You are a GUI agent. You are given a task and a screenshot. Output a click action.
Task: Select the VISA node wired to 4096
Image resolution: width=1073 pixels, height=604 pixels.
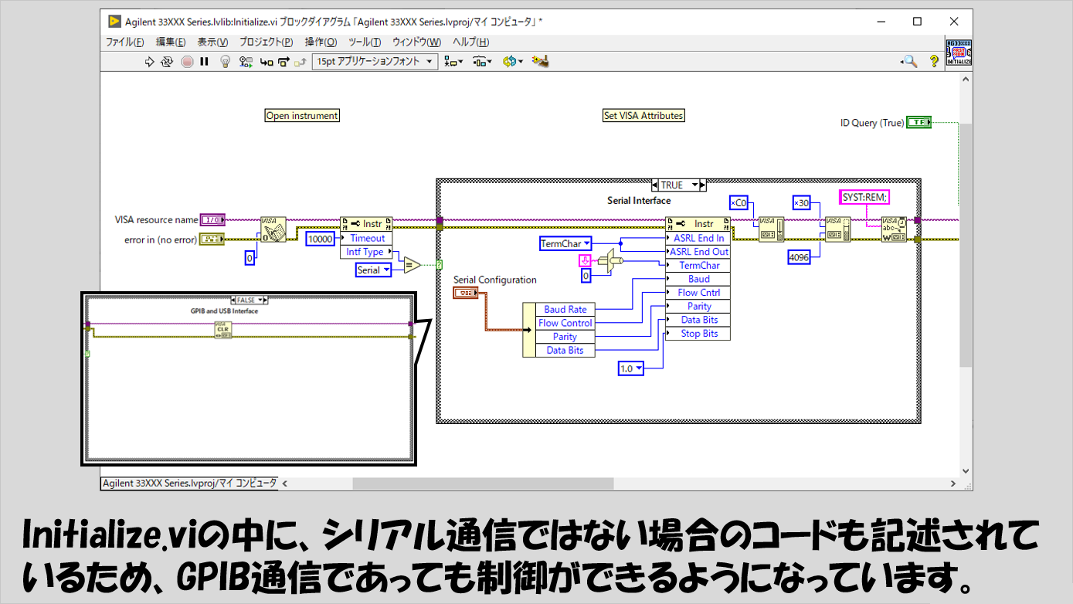pos(837,229)
